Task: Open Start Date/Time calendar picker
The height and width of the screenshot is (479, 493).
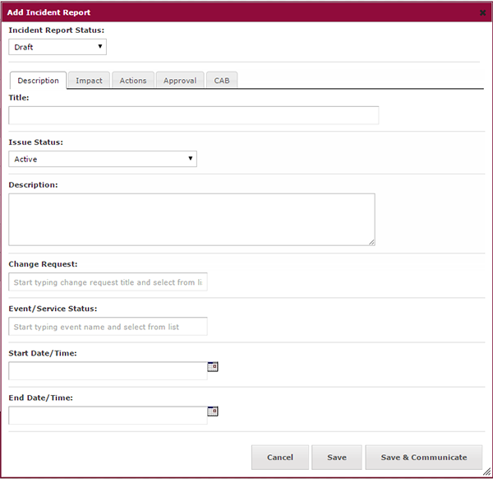Action: [213, 366]
